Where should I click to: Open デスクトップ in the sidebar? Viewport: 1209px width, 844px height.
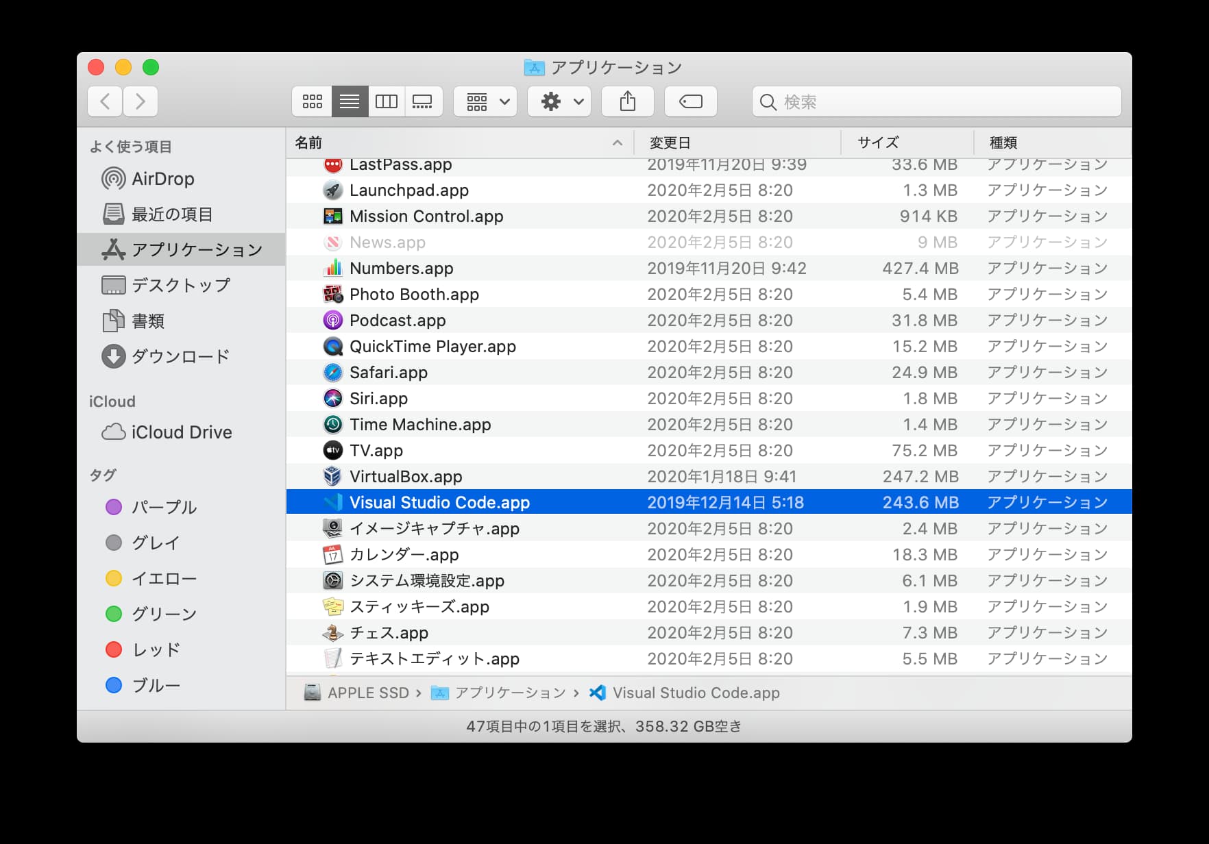click(x=181, y=285)
